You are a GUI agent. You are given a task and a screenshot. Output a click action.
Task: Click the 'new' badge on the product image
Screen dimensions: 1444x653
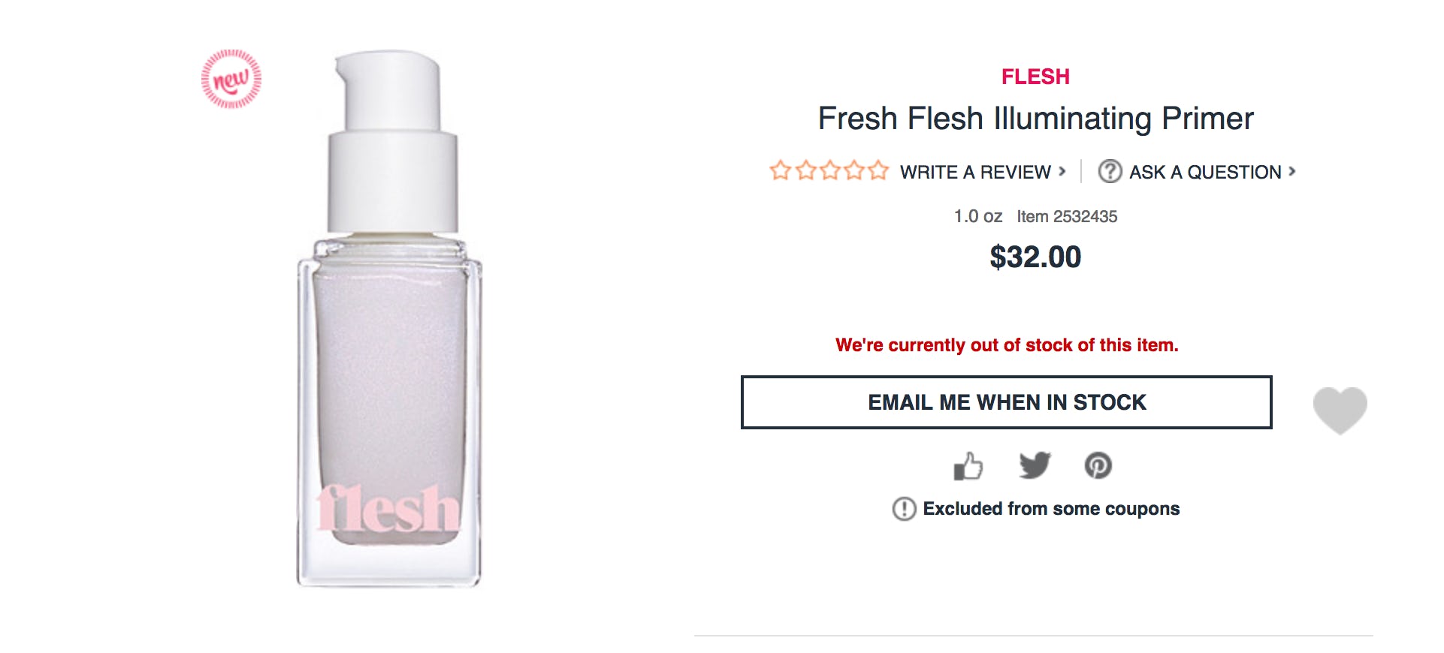(x=231, y=77)
